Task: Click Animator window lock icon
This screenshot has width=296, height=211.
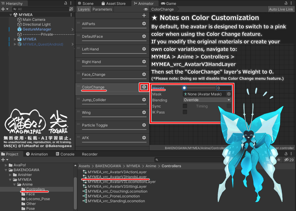Action: tap(286, 3)
